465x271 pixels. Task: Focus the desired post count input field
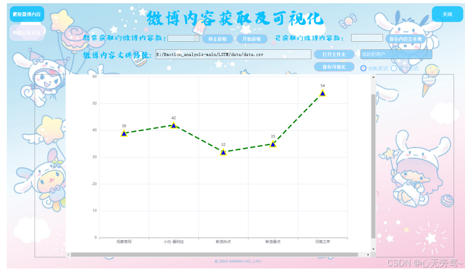pyautogui.click(x=184, y=38)
